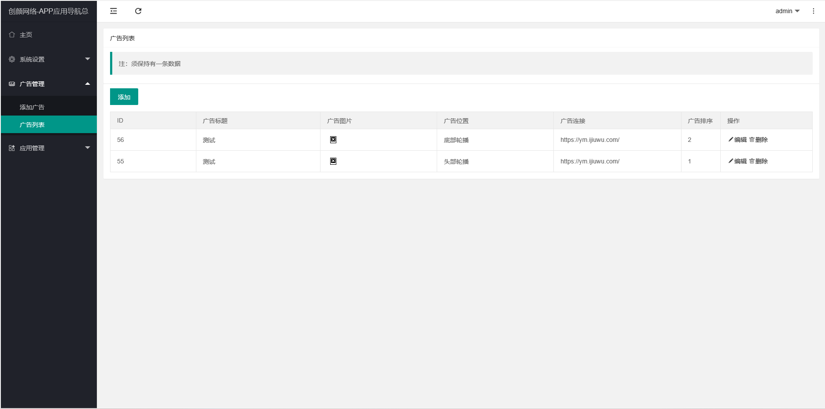Click the ad link in row 56
The image size is (825, 409).
point(590,140)
